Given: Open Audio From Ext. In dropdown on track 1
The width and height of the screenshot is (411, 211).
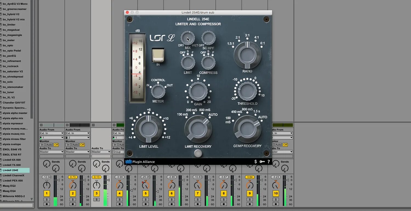Looking at the screenshot, I should coord(52,133).
